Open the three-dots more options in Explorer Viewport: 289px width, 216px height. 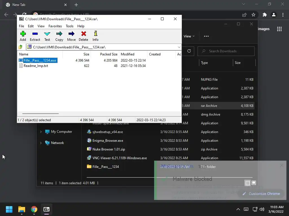[206, 36]
